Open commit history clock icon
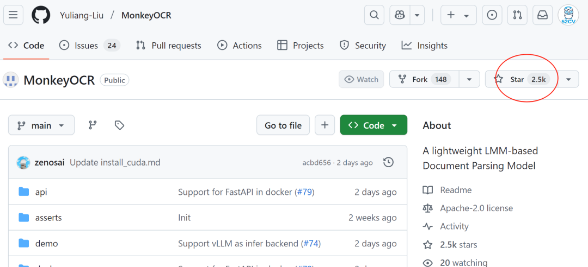 pyautogui.click(x=388, y=162)
